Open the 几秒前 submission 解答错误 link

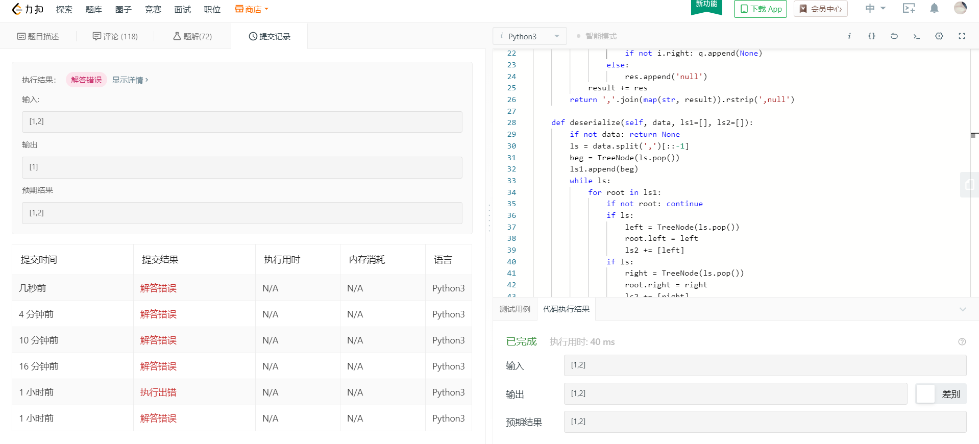pos(159,288)
